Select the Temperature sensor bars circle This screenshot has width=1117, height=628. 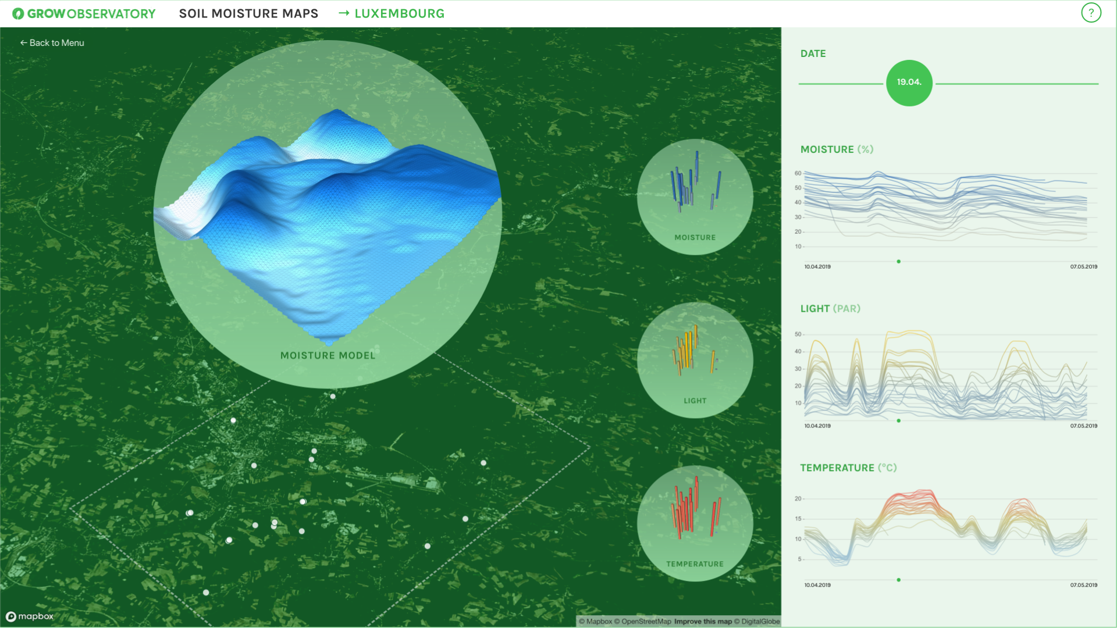point(695,523)
